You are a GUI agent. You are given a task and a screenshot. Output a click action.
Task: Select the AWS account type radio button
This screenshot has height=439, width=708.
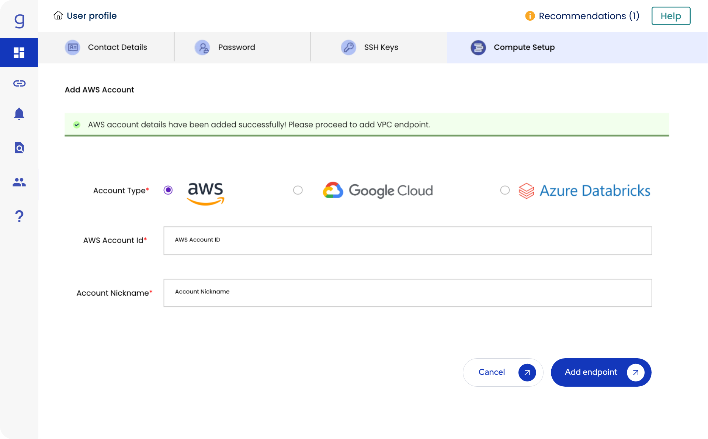168,190
